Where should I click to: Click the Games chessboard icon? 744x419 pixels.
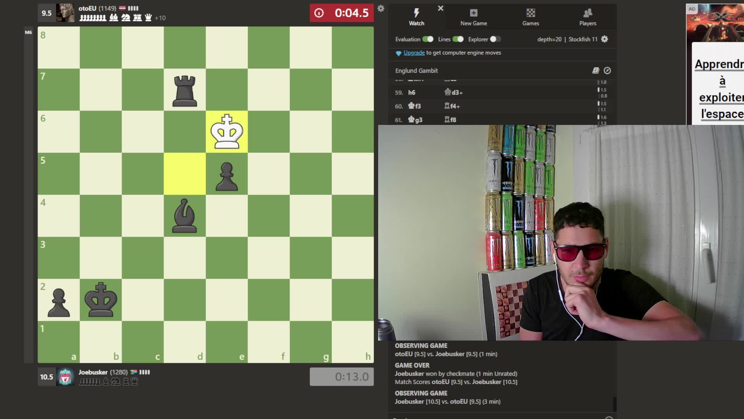pyautogui.click(x=530, y=12)
